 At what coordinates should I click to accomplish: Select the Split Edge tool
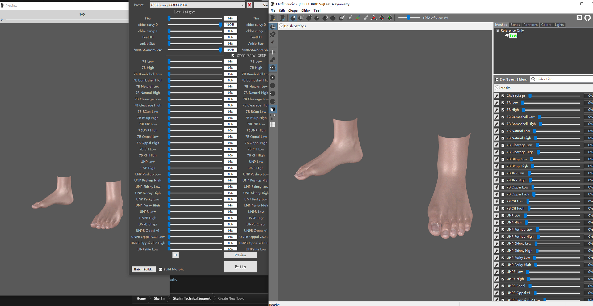pyautogui.click(x=390, y=18)
